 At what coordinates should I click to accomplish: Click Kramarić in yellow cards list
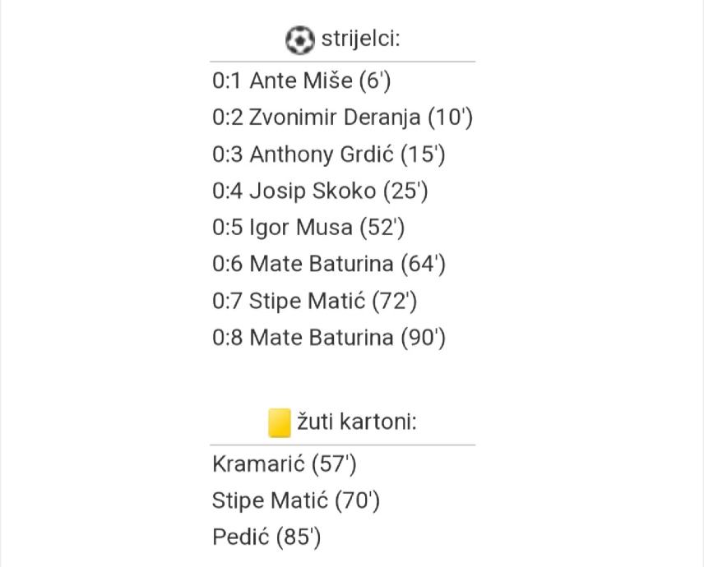(x=258, y=464)
